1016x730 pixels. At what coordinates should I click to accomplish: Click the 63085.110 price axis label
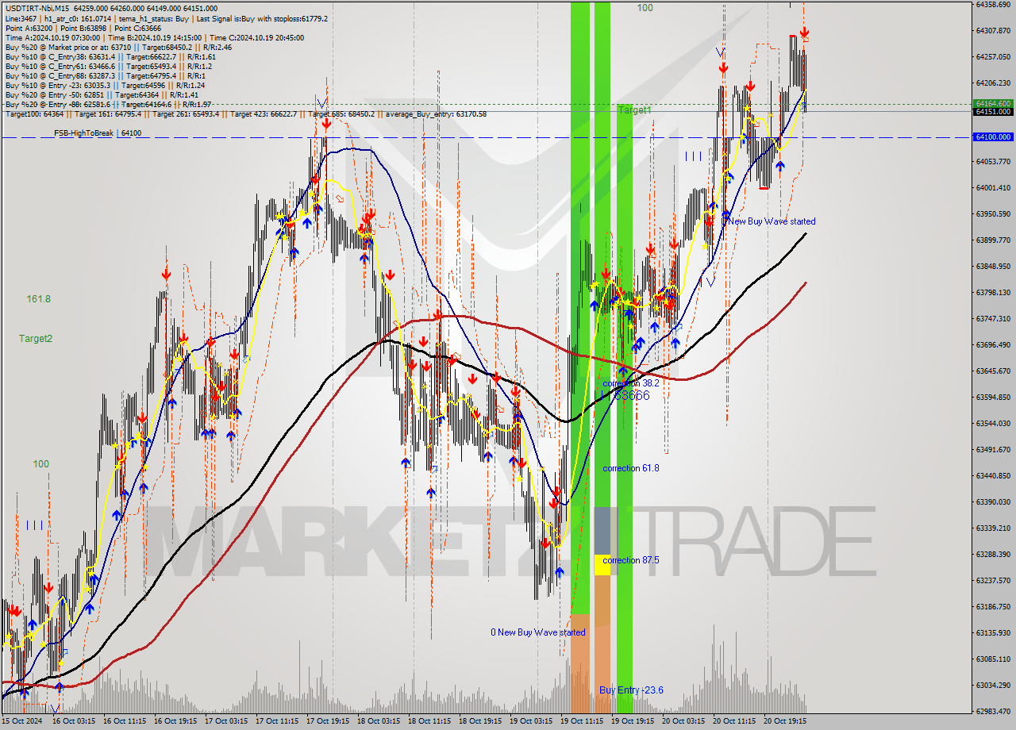pos(993,659)
